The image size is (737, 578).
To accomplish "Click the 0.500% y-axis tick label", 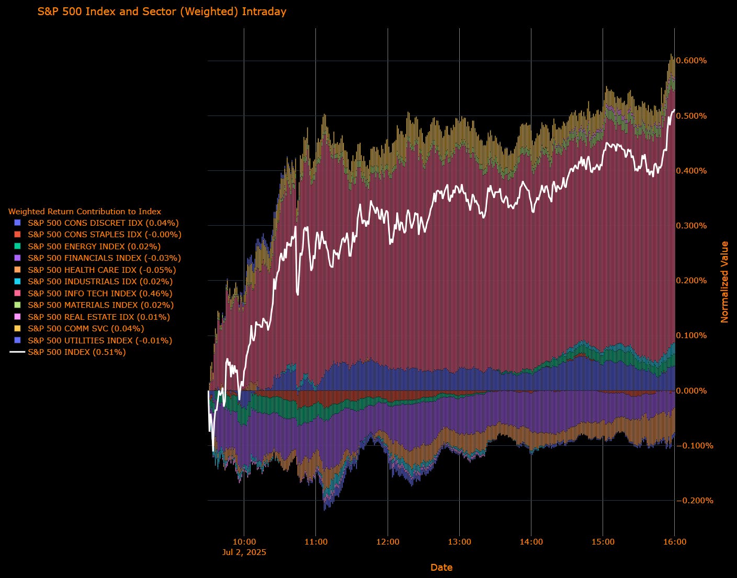I will [691, 116].
